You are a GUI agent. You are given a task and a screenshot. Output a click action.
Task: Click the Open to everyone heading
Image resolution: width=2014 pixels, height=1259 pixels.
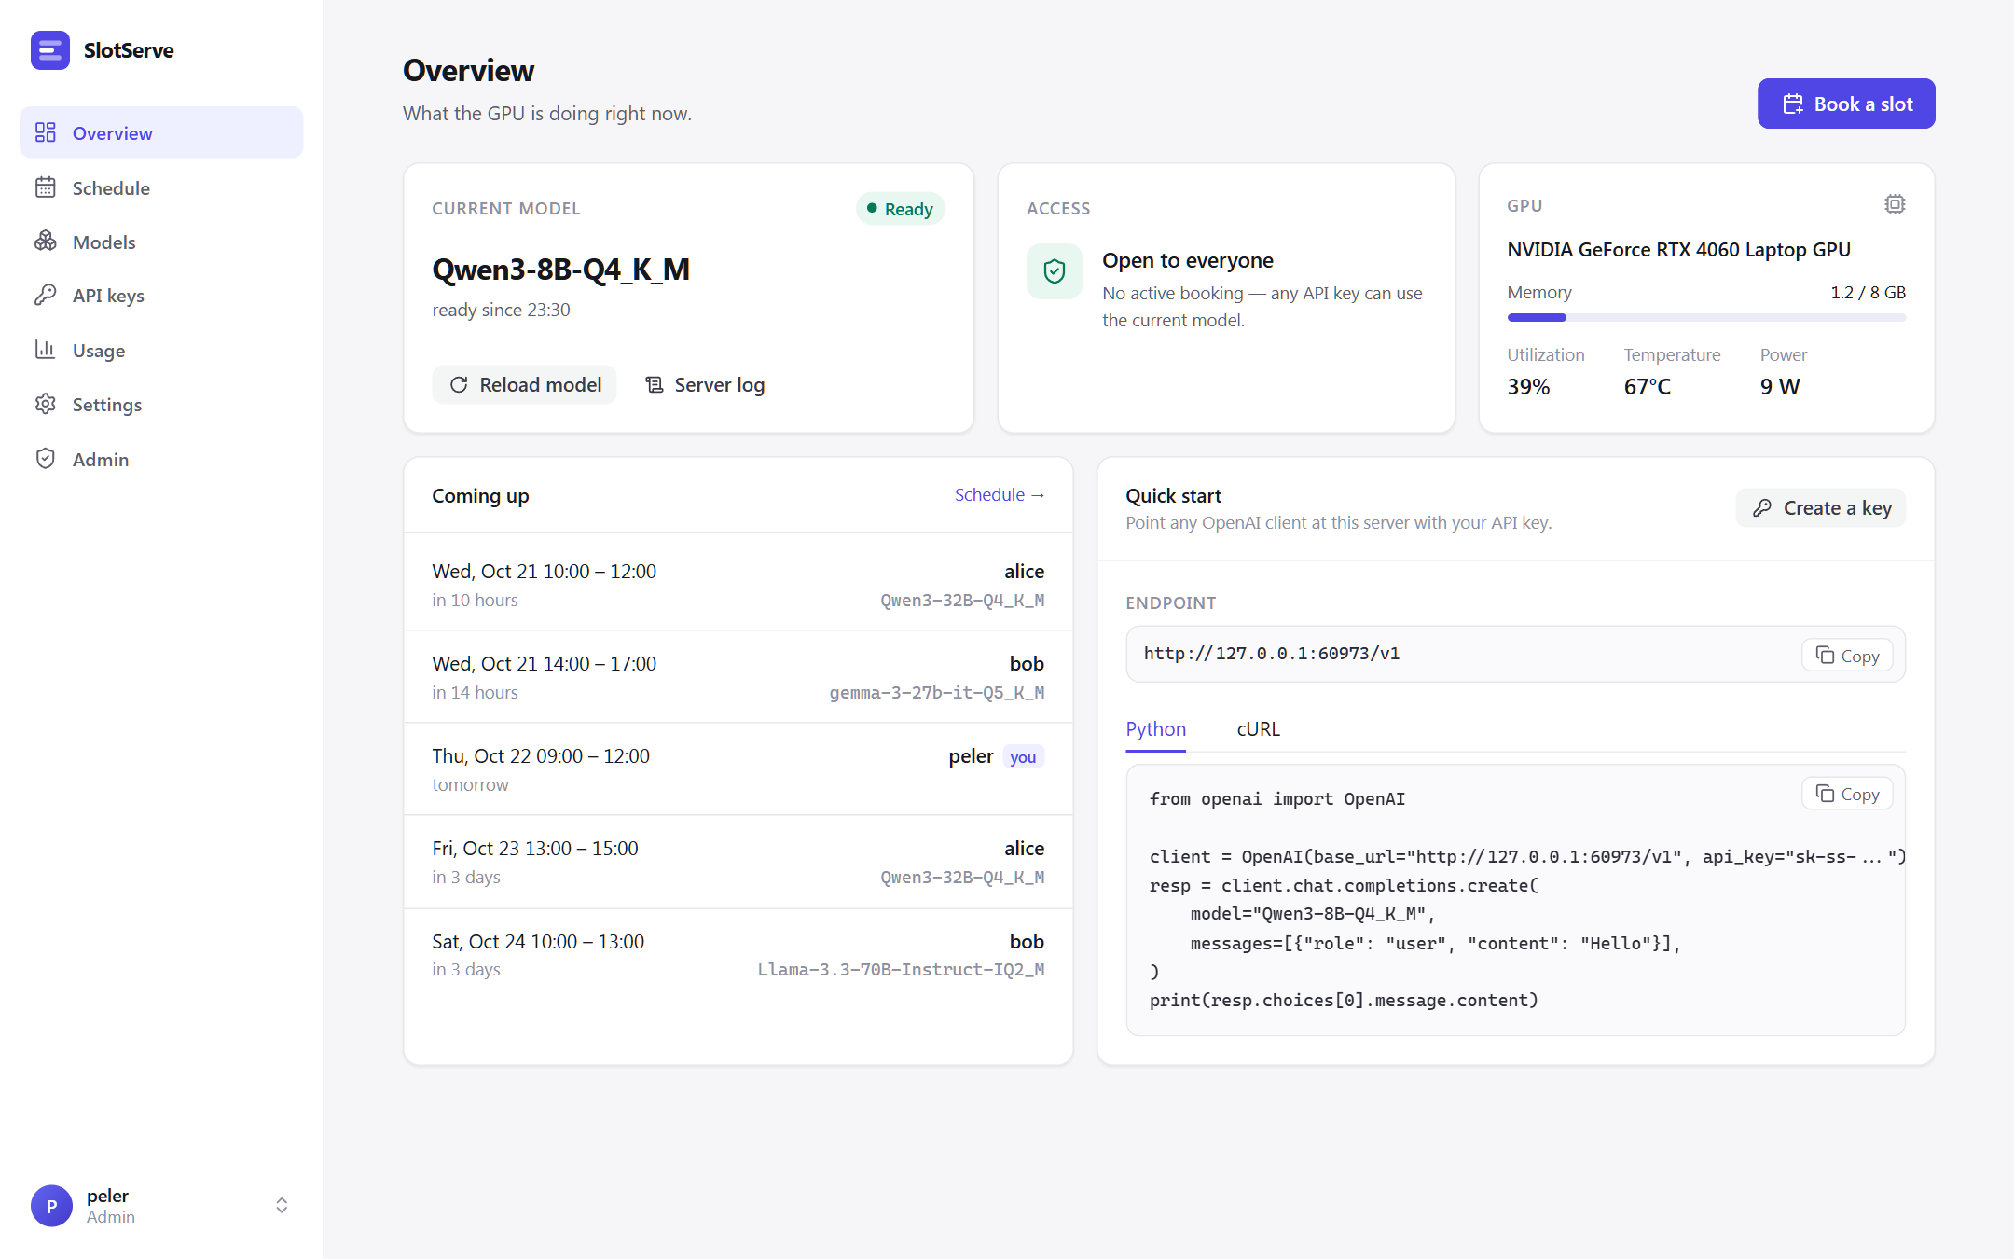1188,260
